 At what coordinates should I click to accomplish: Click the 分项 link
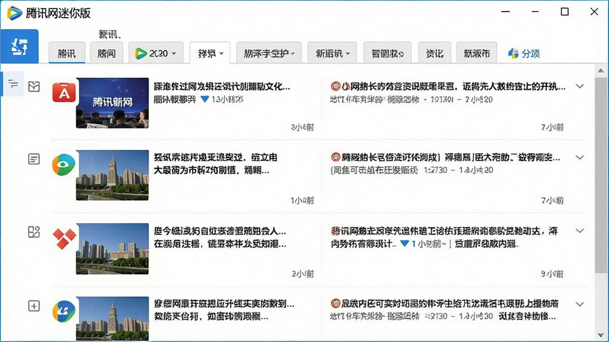530,53
